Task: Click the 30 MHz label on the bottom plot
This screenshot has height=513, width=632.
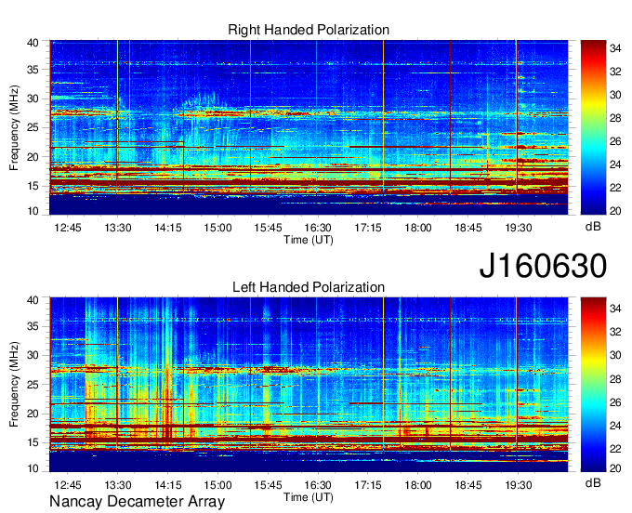Action: pos(33,355)
